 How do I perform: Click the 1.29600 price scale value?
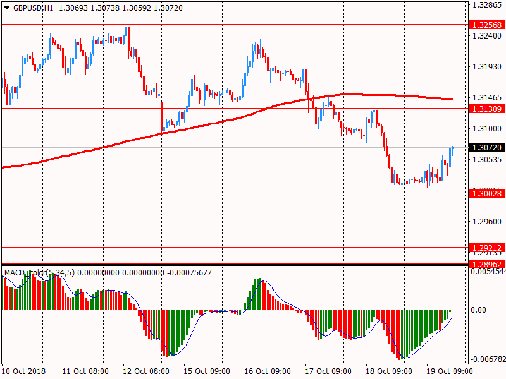(486, 222)
